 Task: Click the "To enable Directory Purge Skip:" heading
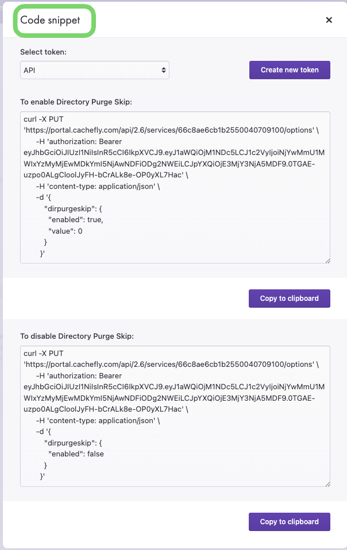(x=76, y=102)
